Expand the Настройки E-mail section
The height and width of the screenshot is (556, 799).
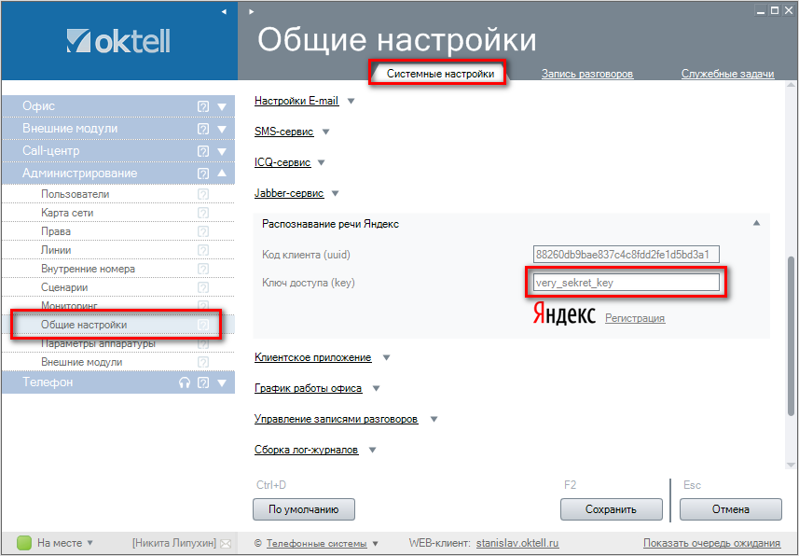tap(296, 101)
